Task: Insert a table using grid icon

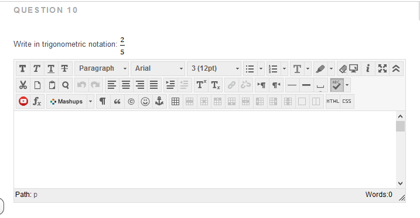Action: tap(176, 102)
